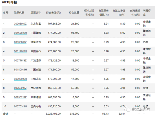Select the 合计 row label

6,114
